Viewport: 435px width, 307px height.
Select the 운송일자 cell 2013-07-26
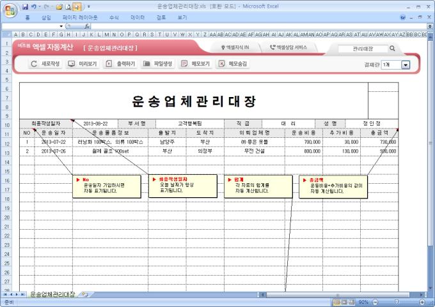click(54, 151)
